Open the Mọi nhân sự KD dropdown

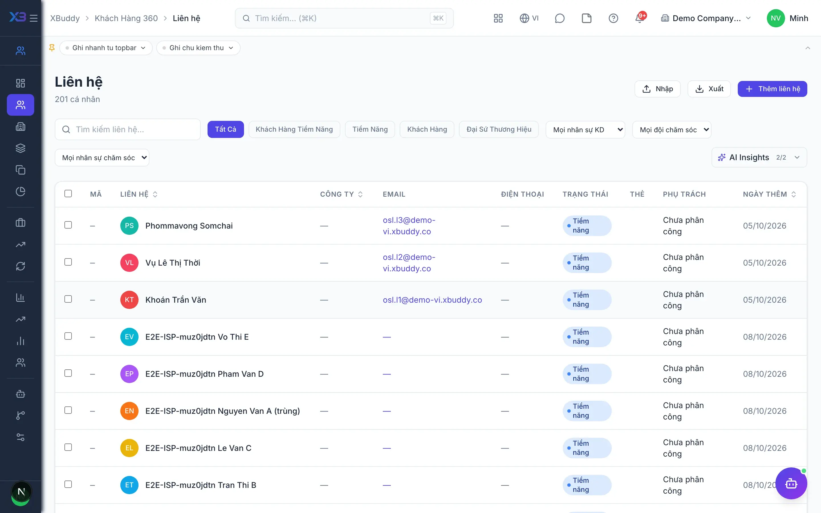coord(585,130)
